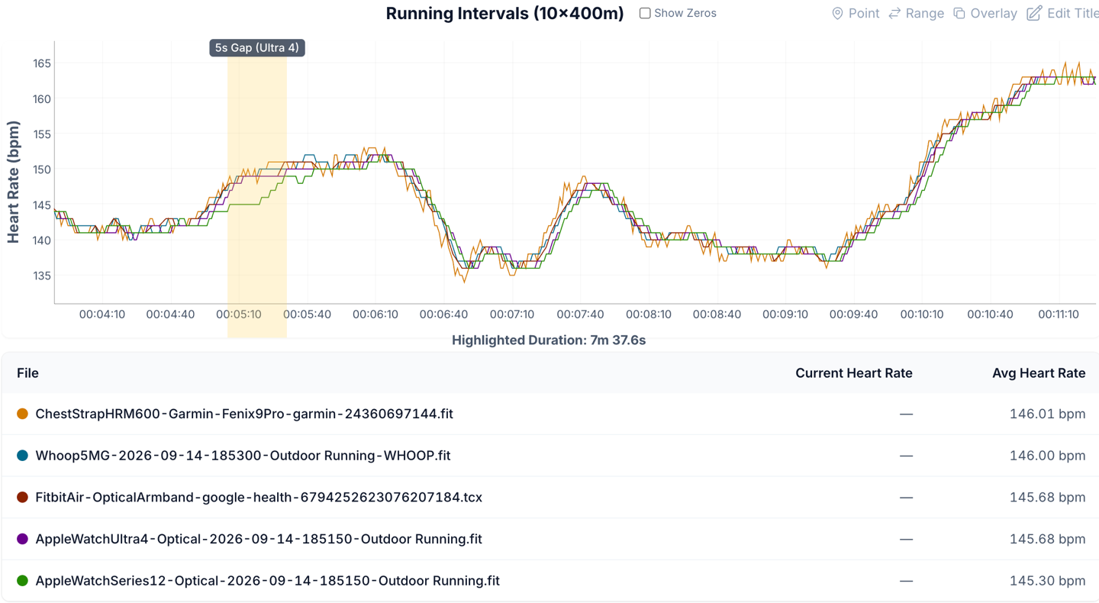Select the ChestStrapHRM600-Garmin-Fenix9Pro file name
Screen dimensions: 1099x603
[244, 414]
